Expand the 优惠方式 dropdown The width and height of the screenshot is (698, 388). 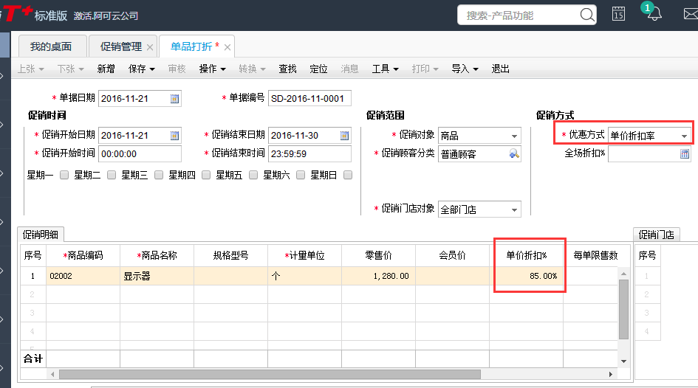(685, 136)
